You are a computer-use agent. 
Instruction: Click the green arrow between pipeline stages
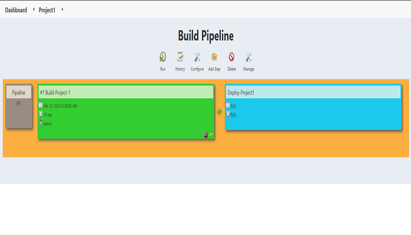click(220, 112)
